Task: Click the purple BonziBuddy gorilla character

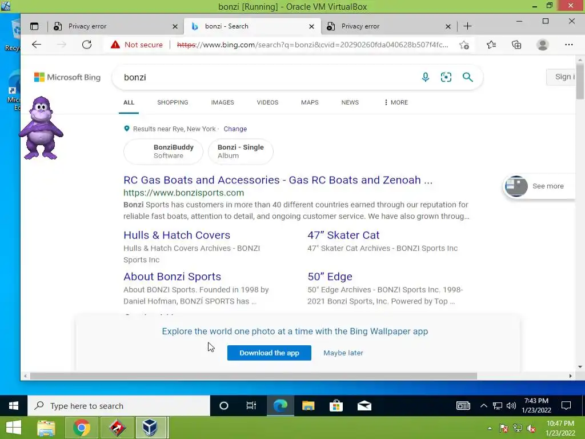Action: [x=41, y=128]
